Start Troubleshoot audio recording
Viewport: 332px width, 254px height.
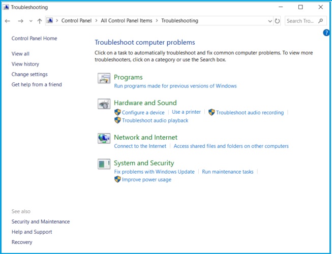pos(250,112)
